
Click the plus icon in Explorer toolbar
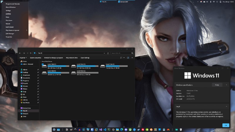coord(132,57)
